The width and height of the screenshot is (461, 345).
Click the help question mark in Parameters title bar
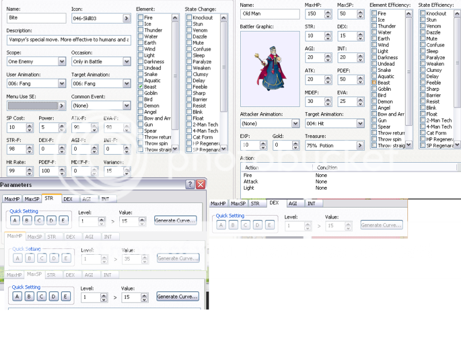click(190, 185)
